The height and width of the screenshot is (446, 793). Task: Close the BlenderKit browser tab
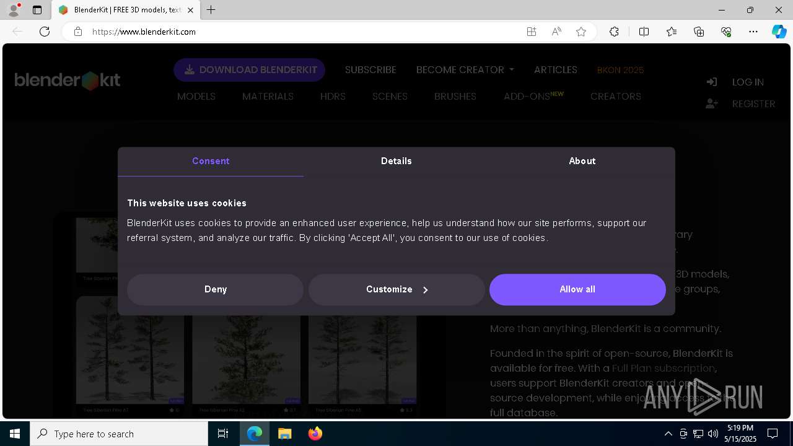[x=190, y=10]
